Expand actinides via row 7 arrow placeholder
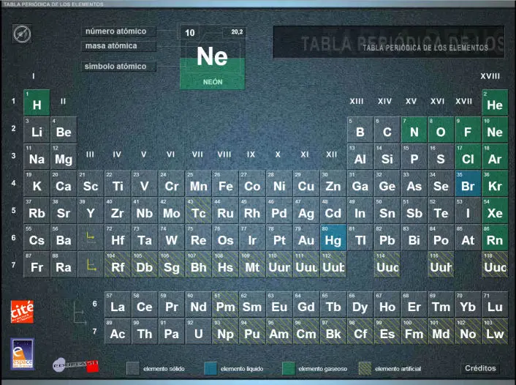Viewport: 516px width, 385px height. (91, 264)
